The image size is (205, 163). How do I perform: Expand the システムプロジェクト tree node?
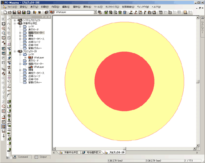(x=15, y=20)
